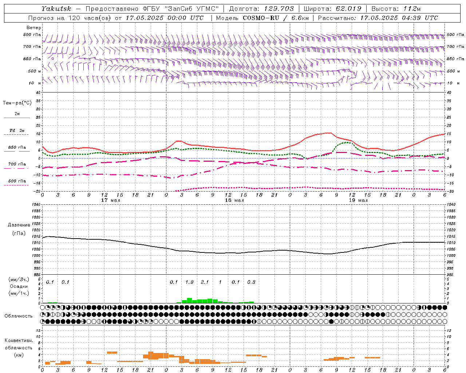Click the "2.1" precipitation value
The image size is (466, 373).
point(205,282)
